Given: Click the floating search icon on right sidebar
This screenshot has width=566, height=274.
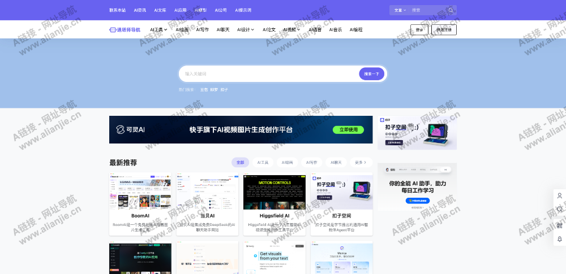Looking at the screenshot, I should (x=560, y=209).
